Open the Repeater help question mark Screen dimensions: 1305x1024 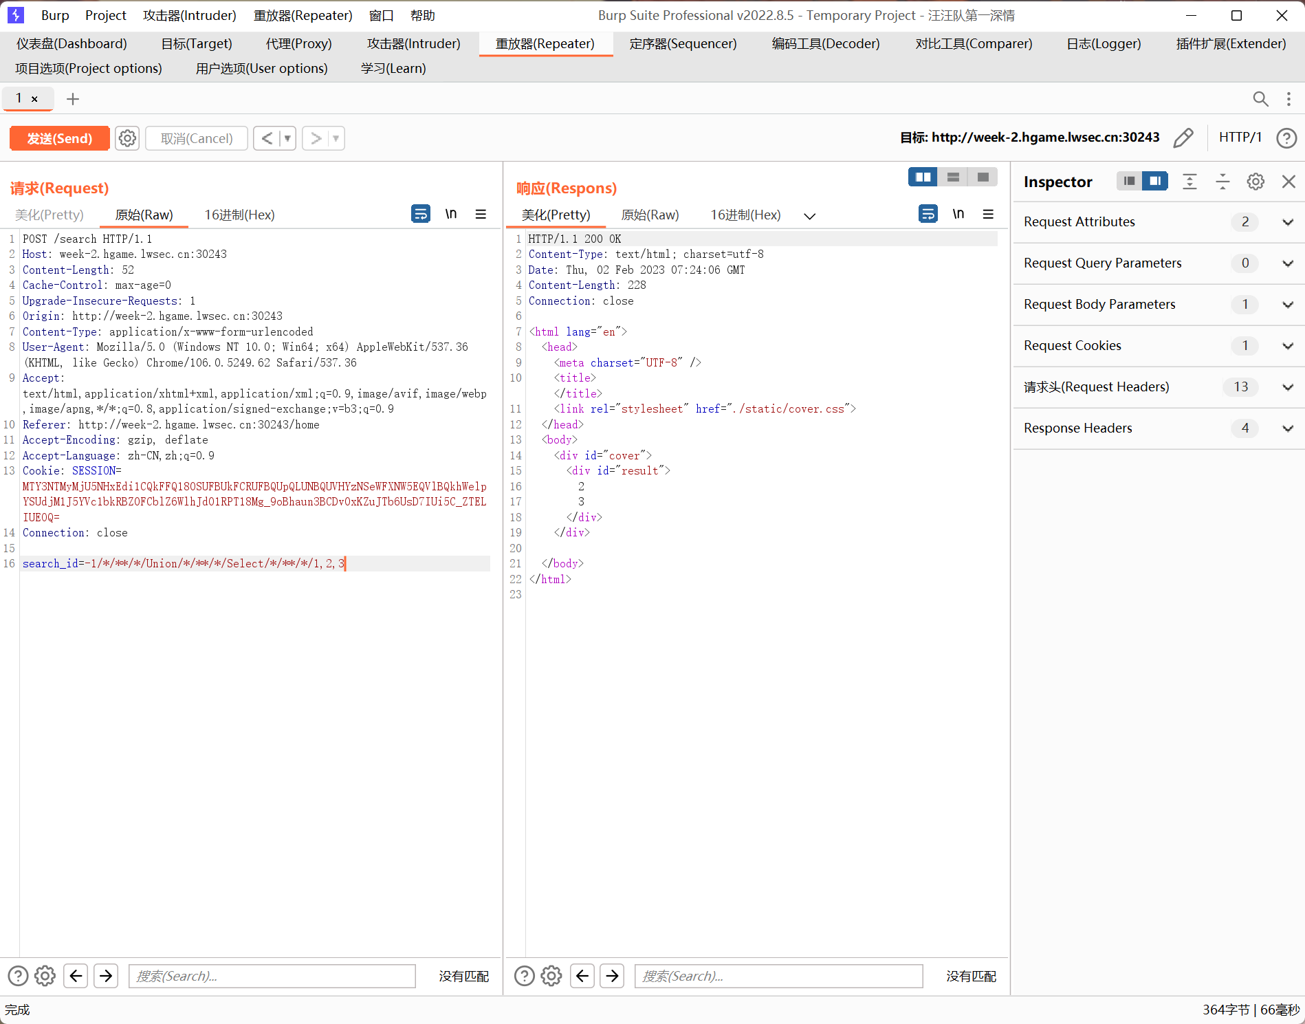click(1286, 138)
